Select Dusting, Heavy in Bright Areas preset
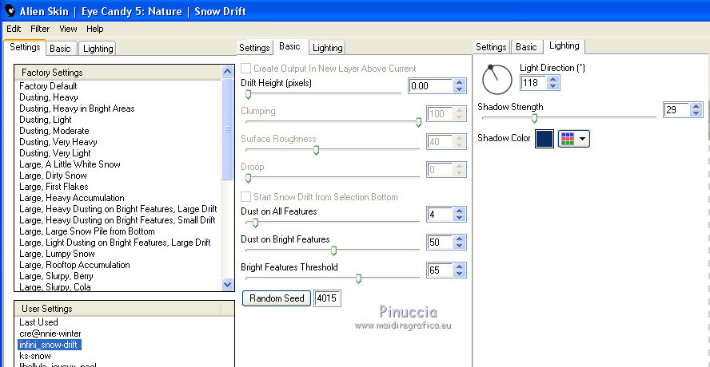This screenshot has height=367, width=710. [x=77, y=109]
